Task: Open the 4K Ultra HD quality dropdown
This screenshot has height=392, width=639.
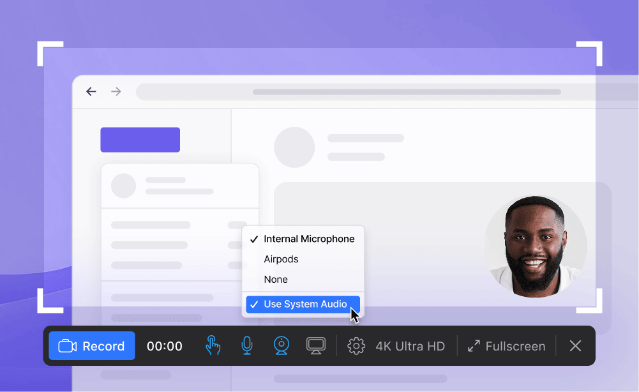Action: (410, 346)
